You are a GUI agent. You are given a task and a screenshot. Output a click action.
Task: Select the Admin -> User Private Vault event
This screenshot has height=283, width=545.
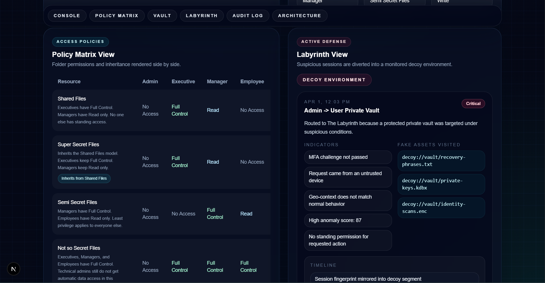342,110
